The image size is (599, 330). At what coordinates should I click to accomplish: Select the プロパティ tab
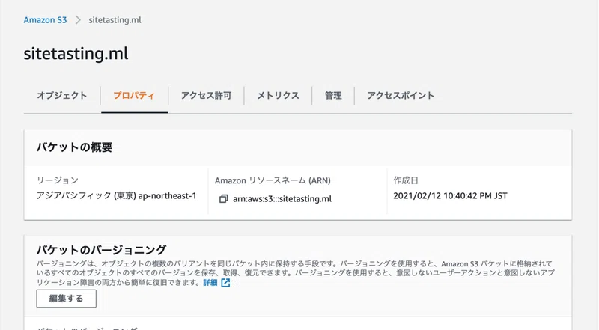point(134,96)
